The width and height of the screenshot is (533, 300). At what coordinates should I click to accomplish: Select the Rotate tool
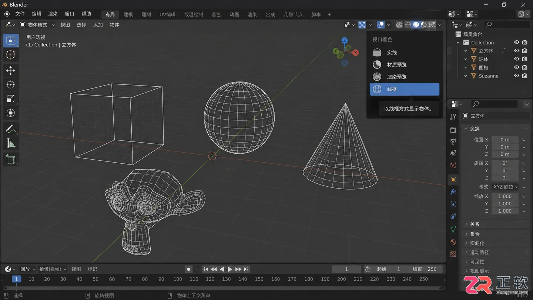tap(11, 84)
